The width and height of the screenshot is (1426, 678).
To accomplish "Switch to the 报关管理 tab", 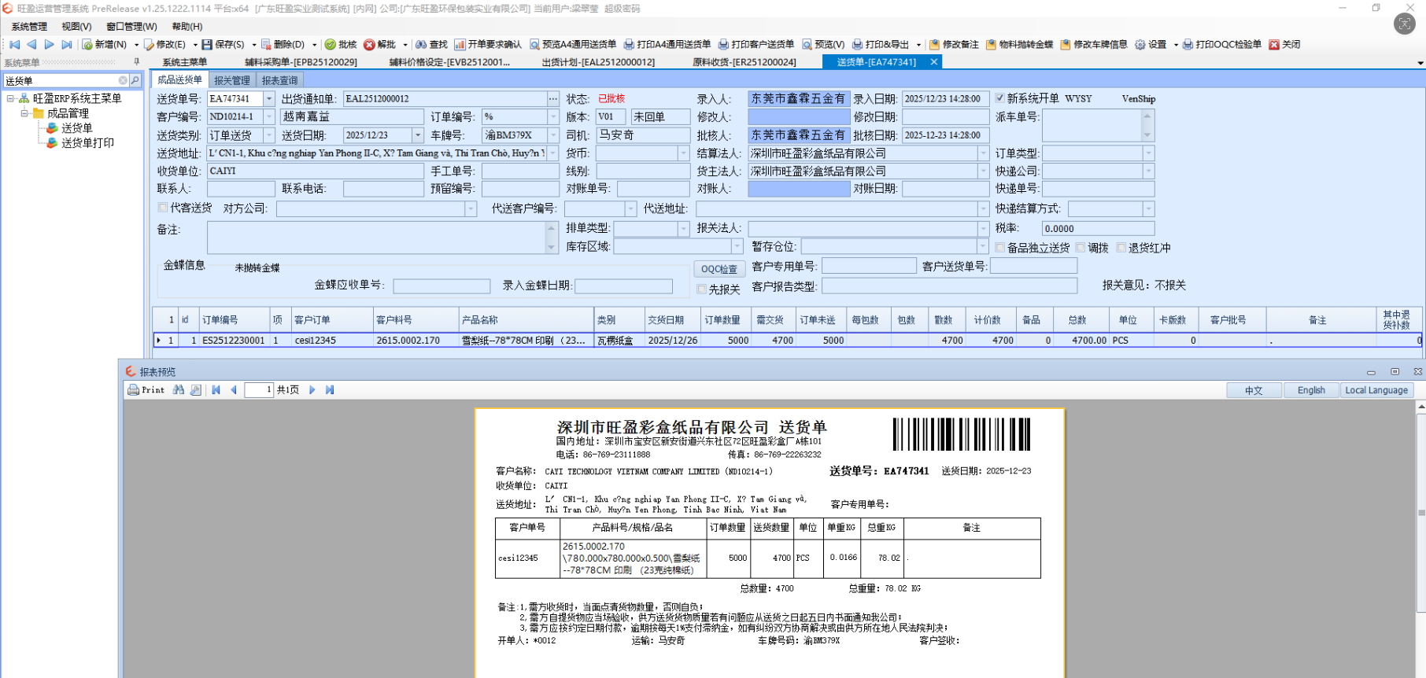I will [x=232, y=80].
